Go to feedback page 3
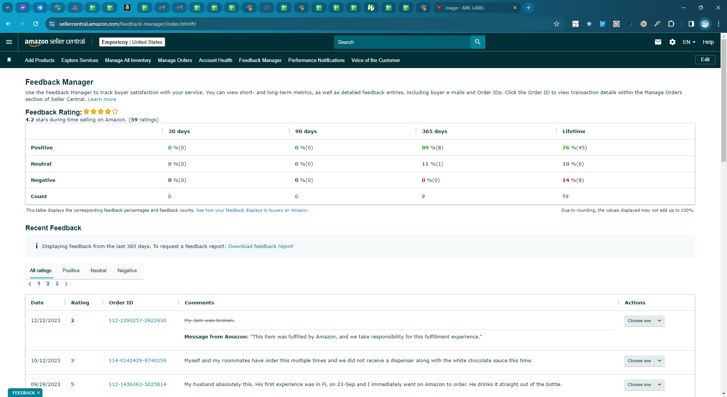The image size is (727, 397). point(57,284)
